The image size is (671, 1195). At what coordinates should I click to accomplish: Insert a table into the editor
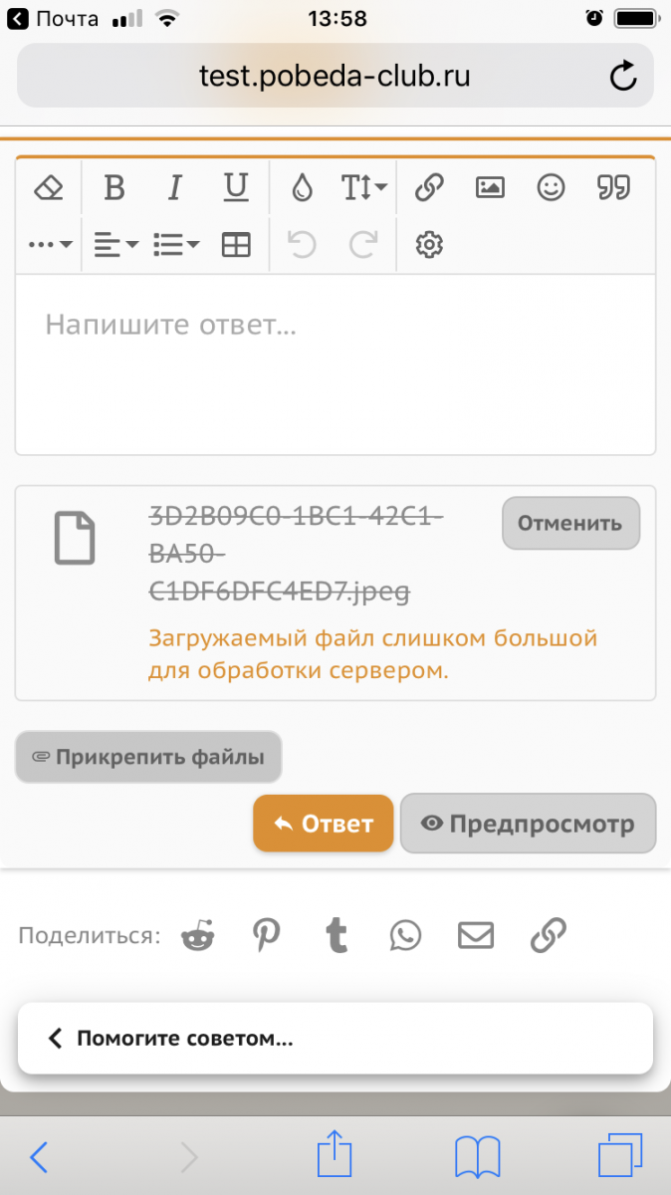[236, 245]
